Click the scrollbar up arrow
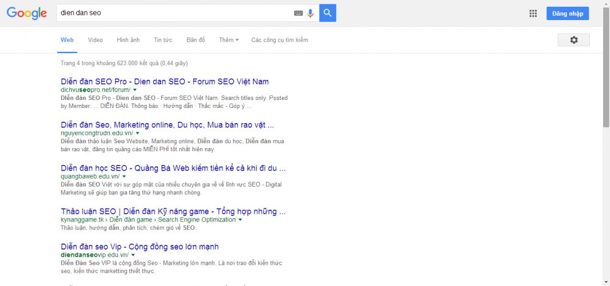This screenshot has height=286, width=610. coord(606,3)
